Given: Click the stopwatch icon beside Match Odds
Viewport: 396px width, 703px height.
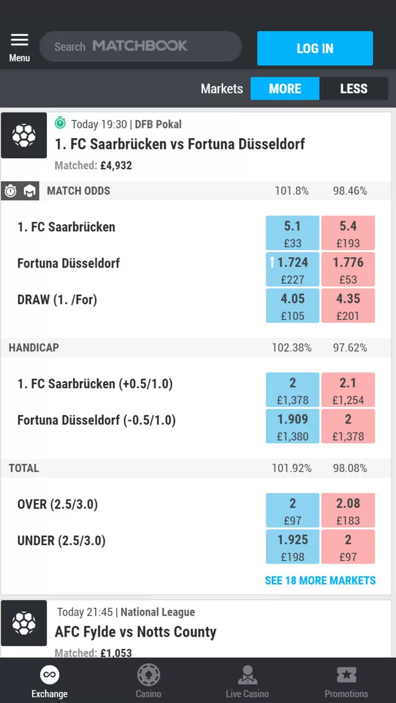Looking at the screenshot, I should click(10, 191).
